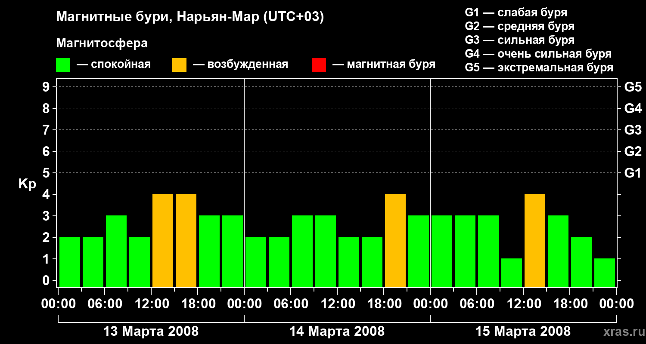Click the '15 Марта 2008' date label
Viewport: 646px width, 344px height.
523,332
